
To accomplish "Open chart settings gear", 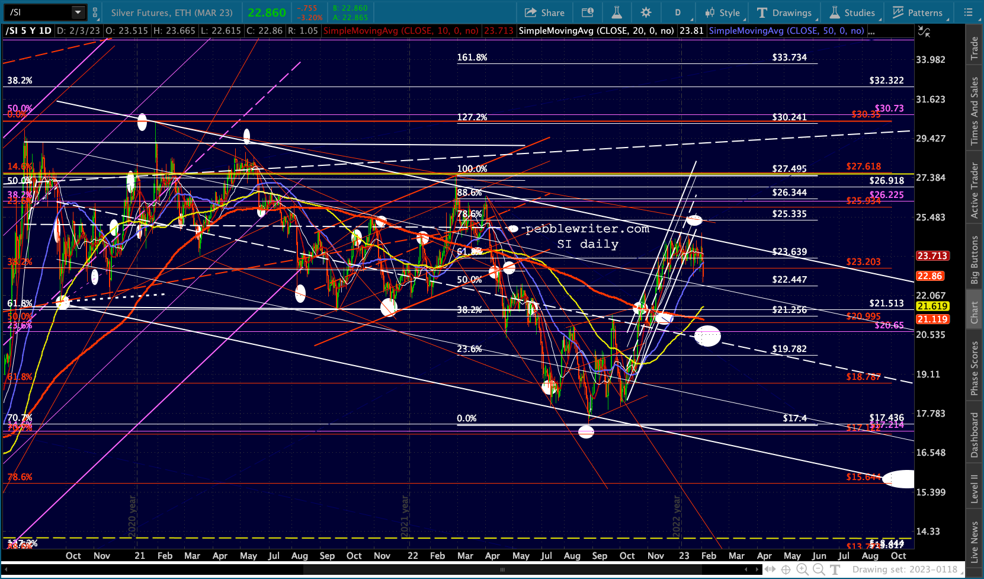I will point(646,12).
